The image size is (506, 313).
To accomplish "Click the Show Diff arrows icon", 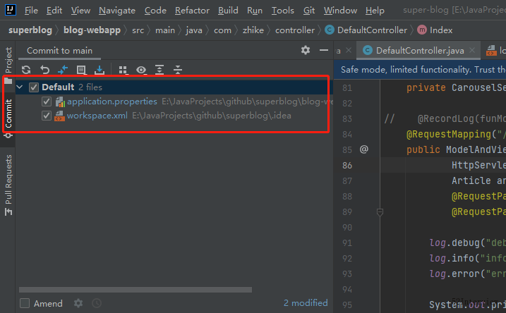I will tap(63, 70).
